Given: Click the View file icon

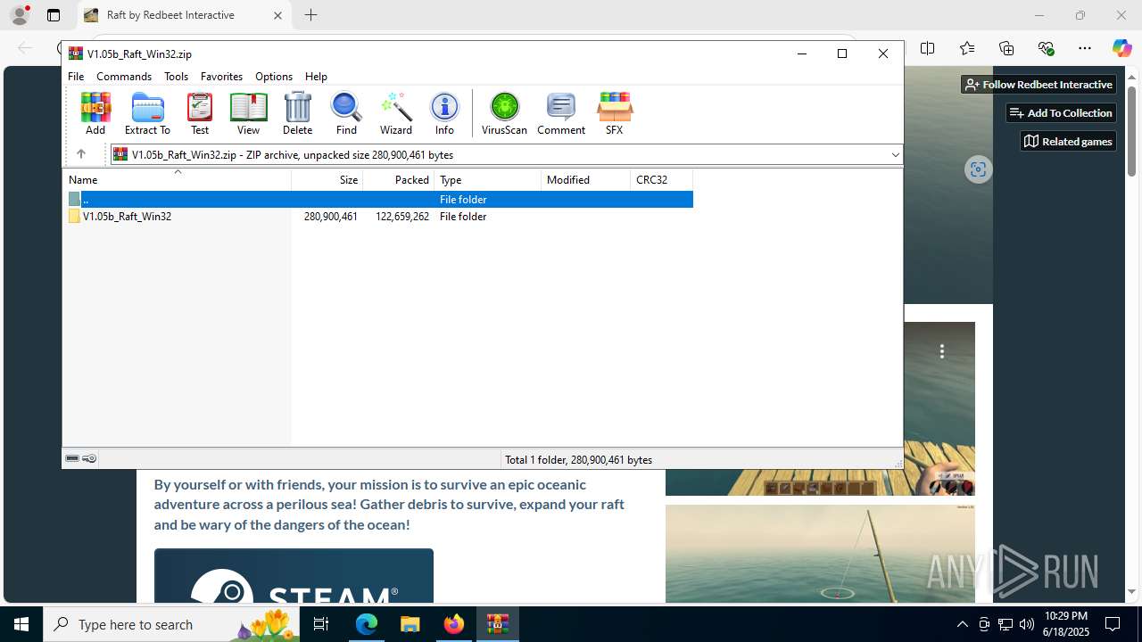Looking at the screenshot, I should pos(248,113).
